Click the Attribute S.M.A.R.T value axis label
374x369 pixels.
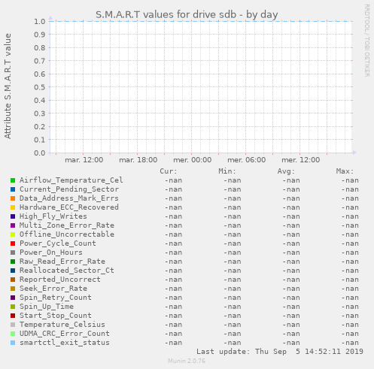click(x=8, y=86)
